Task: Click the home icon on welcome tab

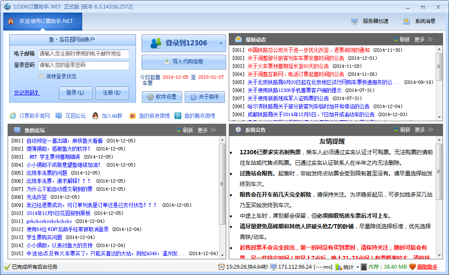Action: (11, 21)
